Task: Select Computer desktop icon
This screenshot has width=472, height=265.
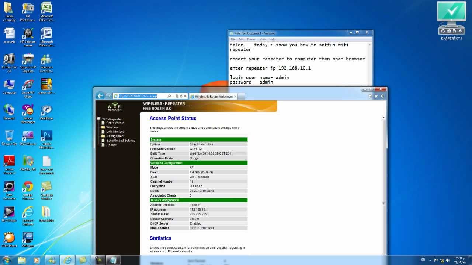Action: (9, 87)
